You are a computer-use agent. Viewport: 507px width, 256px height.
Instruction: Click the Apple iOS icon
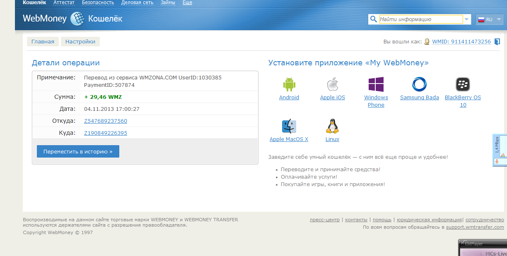(332, 84)
